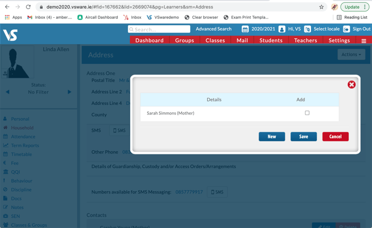Image resolution: width=372 pixels, height=228 pixels.
Task: Click the academic year calendar icon
Action: (x=245, y=29)
